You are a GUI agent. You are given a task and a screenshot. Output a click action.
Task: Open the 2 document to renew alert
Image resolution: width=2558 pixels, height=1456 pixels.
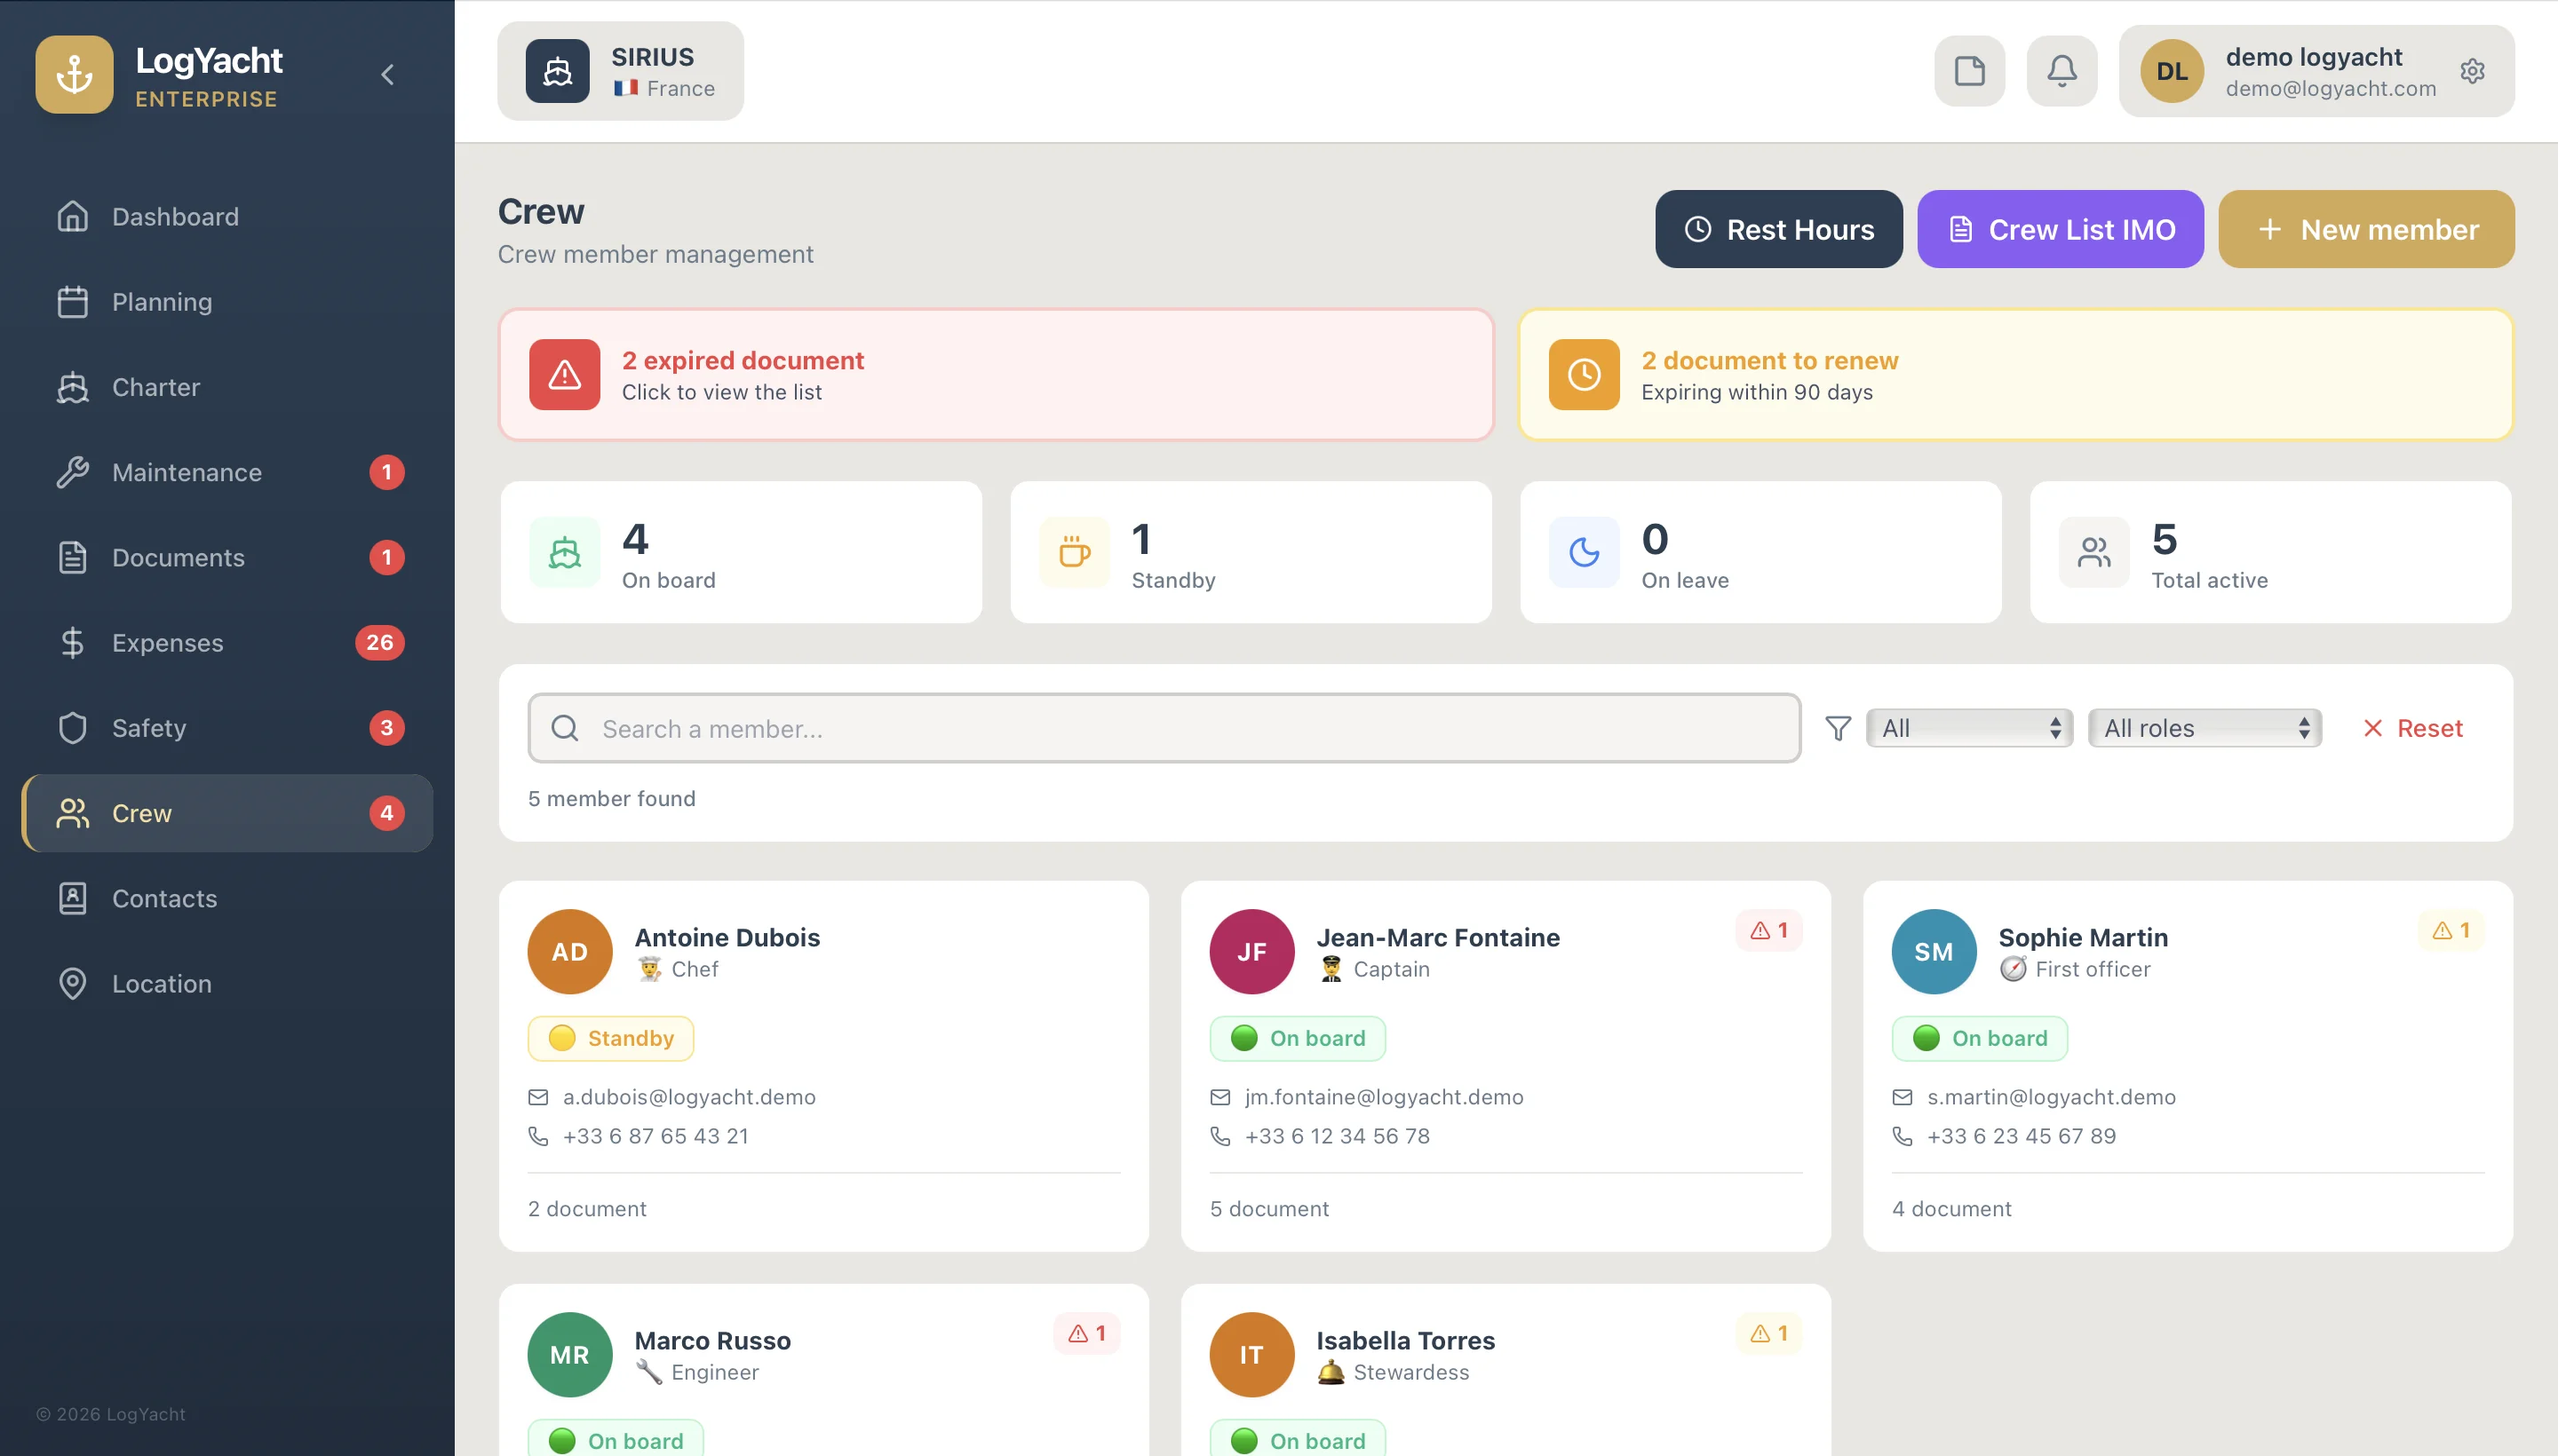2016,375
